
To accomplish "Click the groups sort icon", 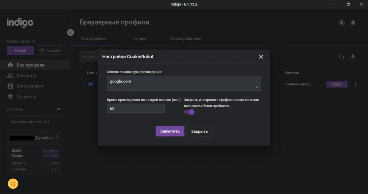I will [x=59, y=110].
